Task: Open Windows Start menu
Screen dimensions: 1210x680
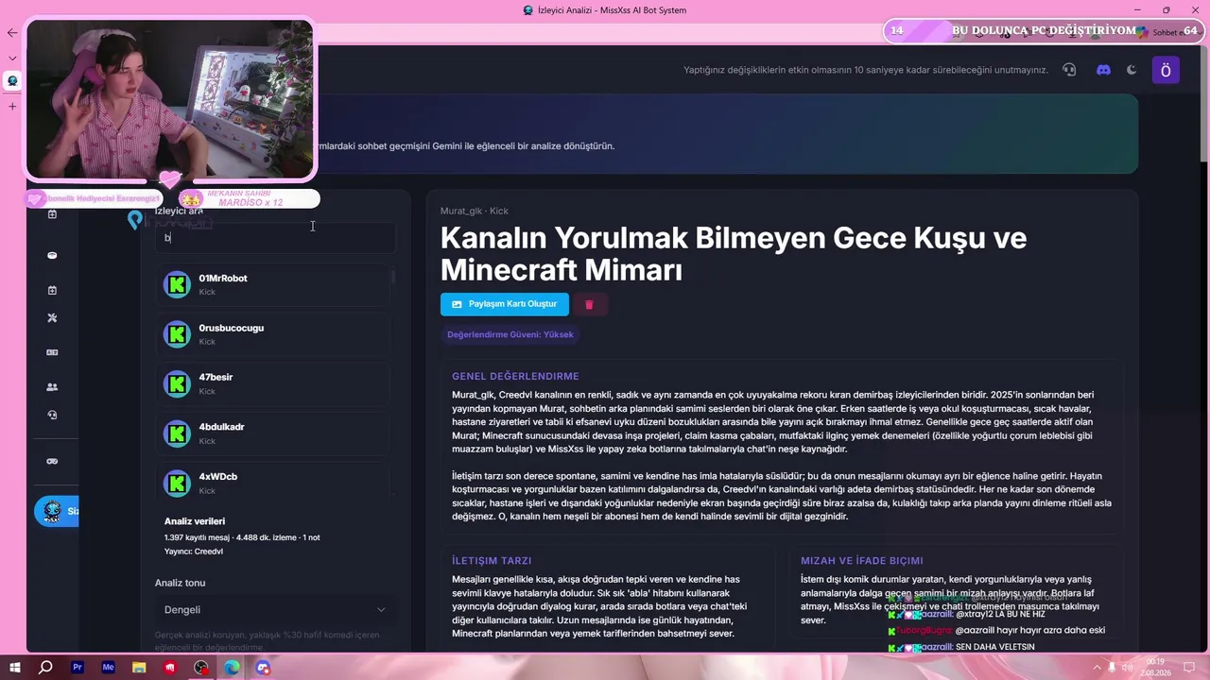Action: 14,668
